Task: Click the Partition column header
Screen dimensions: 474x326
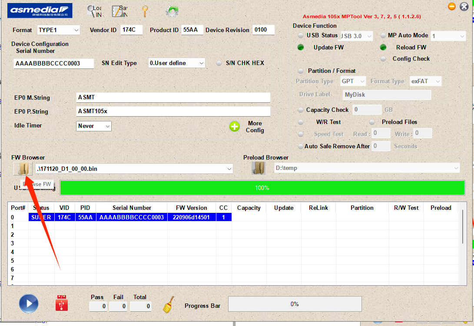Action: 362,208
